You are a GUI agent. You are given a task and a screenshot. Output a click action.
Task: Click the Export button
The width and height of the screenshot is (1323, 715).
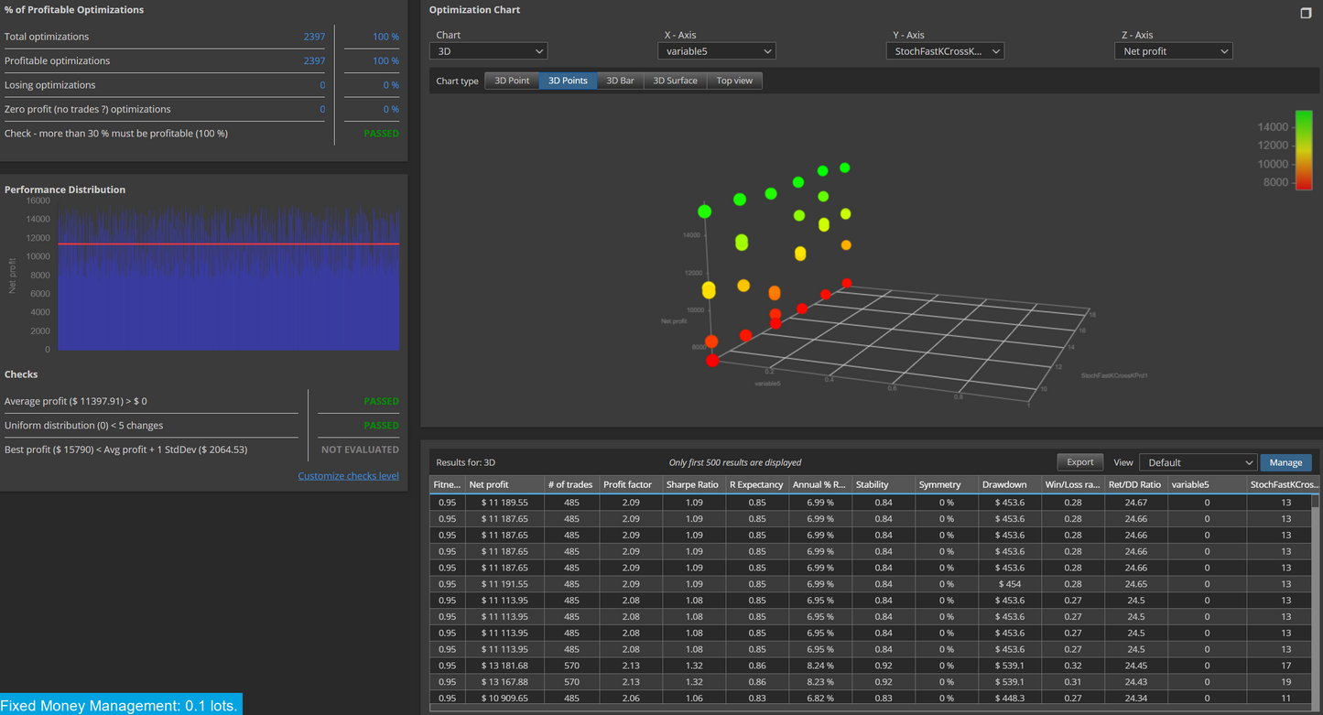click(x=1079, y=462)
